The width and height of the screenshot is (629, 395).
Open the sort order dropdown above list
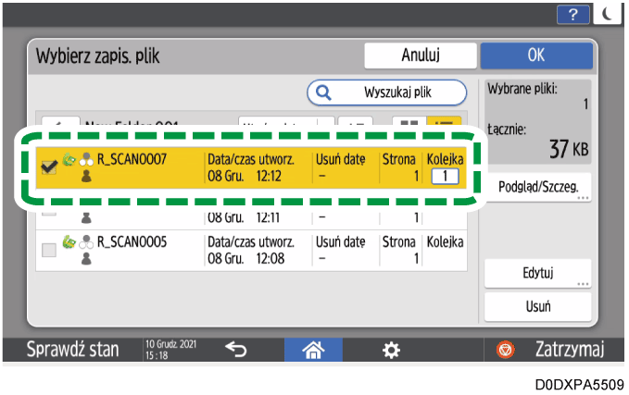click(x=278, y=123)
